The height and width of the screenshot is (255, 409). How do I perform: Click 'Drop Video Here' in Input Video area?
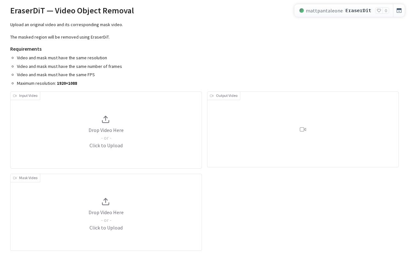(x=106, y=130)
